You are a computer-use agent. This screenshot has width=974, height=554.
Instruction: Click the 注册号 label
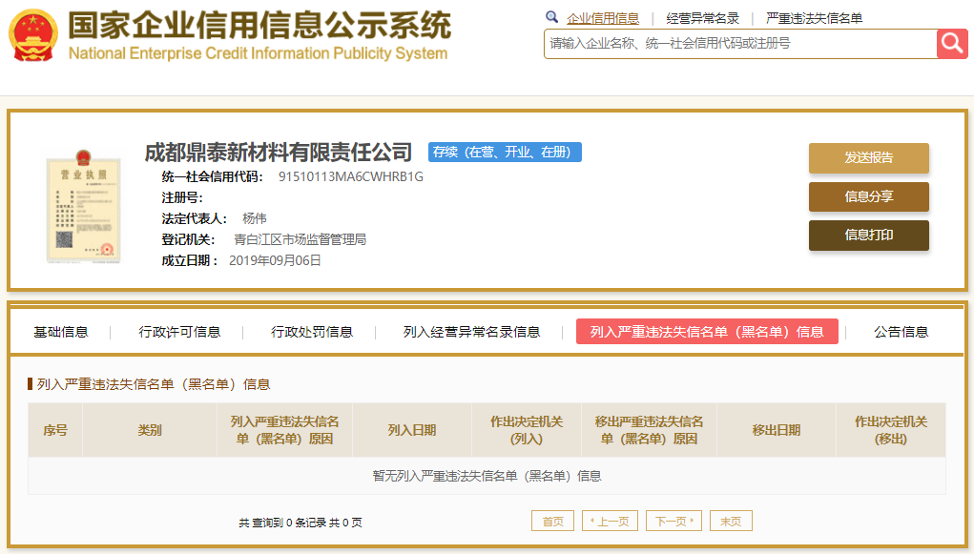[182, 198]
